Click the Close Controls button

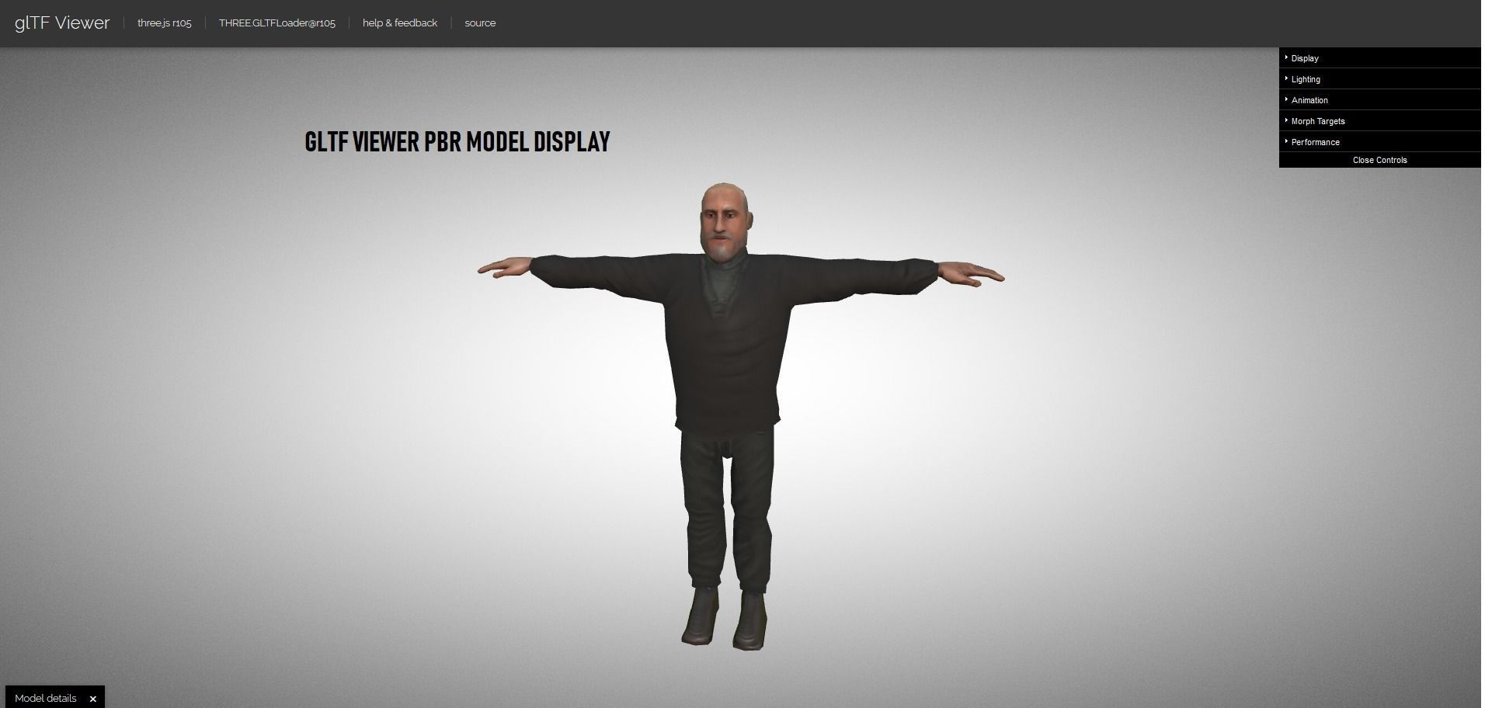tap(1379, 160)
